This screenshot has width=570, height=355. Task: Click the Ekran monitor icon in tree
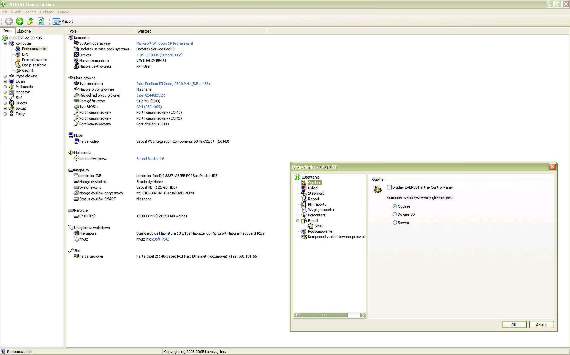[x=12, y=81]
